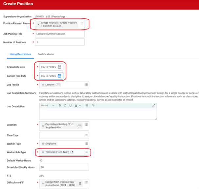Click the empty Time Type field
The height and width of the screenshot is (189, 199).
click(64, 135)
